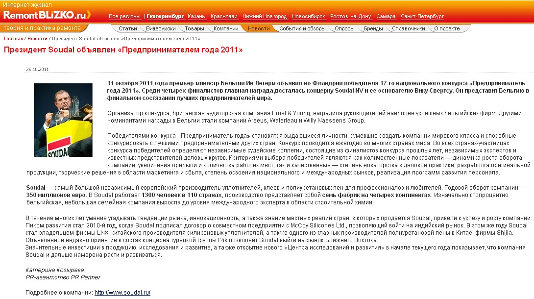Select Все регионы region link

point(124,16)
